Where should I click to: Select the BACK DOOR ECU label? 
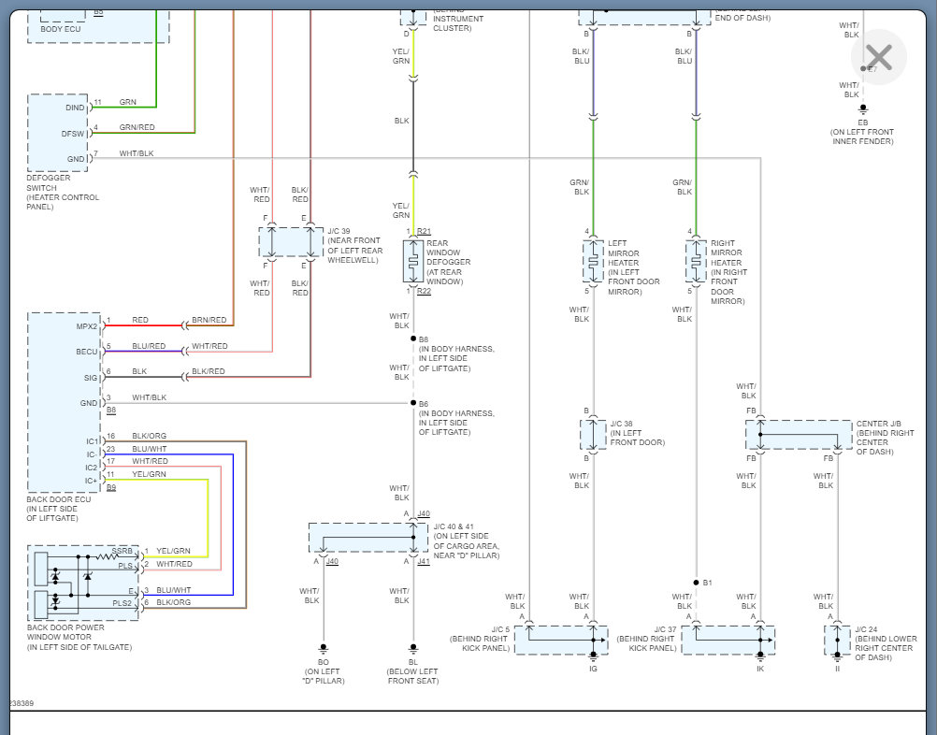(59, 509)
